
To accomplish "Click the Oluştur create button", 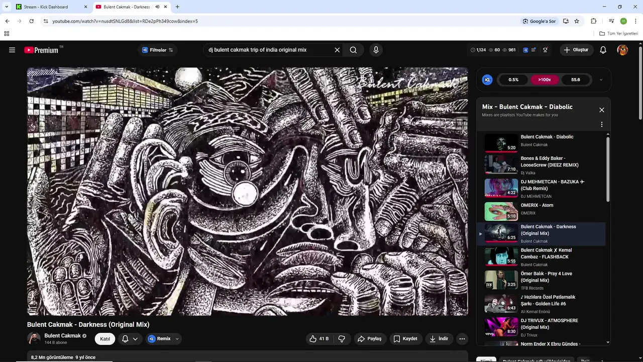I will (x=576, y=50).
